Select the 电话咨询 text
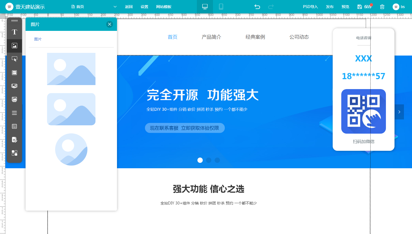Image resolution: width=412 pixels, height=234 pixels. tap(364, 38)
